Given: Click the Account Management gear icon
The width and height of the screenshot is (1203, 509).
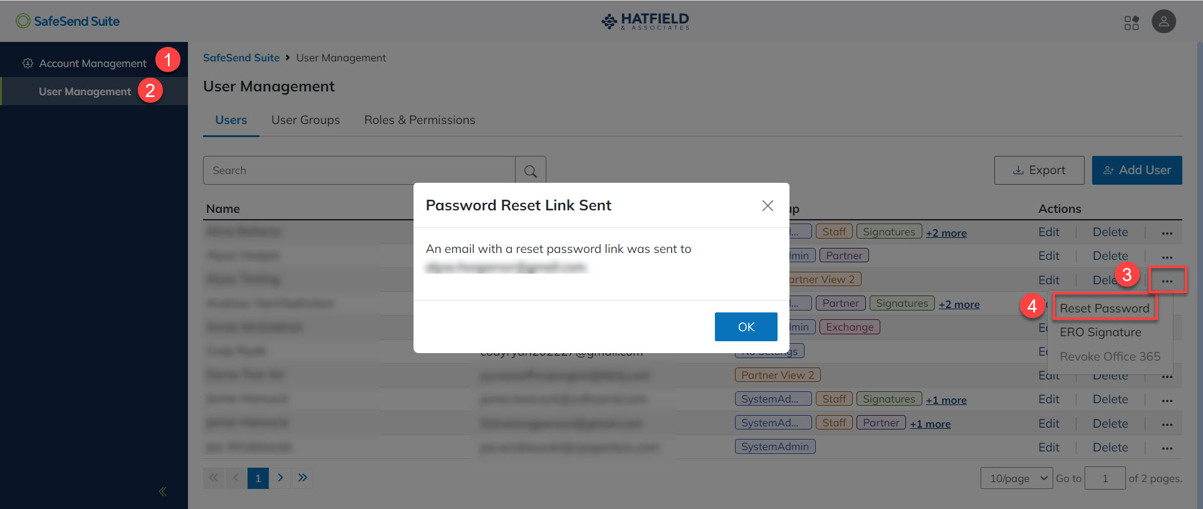Looking at the screenshot, I should pos(28,63).
